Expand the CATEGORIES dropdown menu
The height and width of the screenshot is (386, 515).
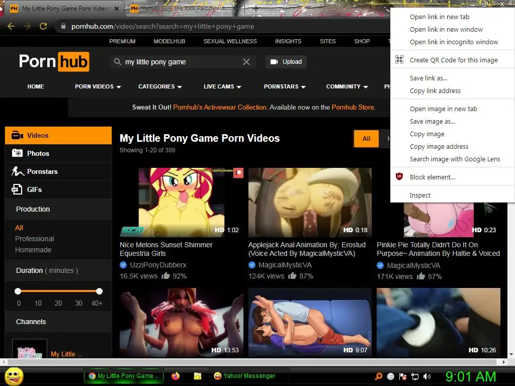[160, 86]
